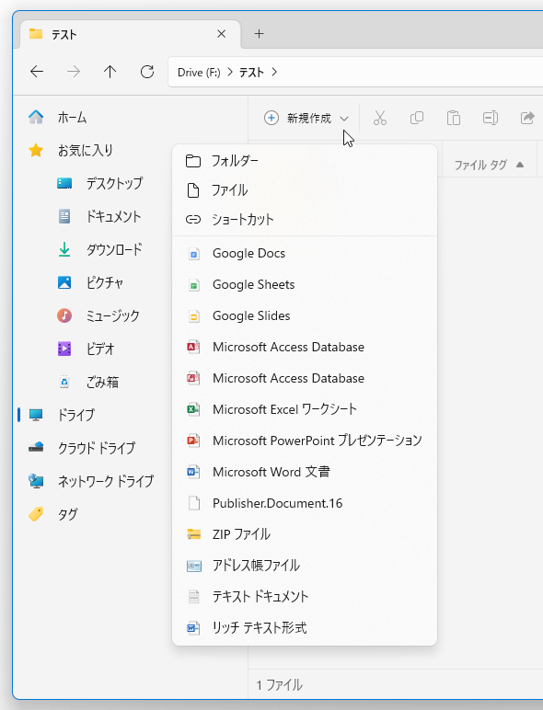This screenshot has height=710, width=543.
Task: Click the Rename toolbar icon
Action: [491, 119]
